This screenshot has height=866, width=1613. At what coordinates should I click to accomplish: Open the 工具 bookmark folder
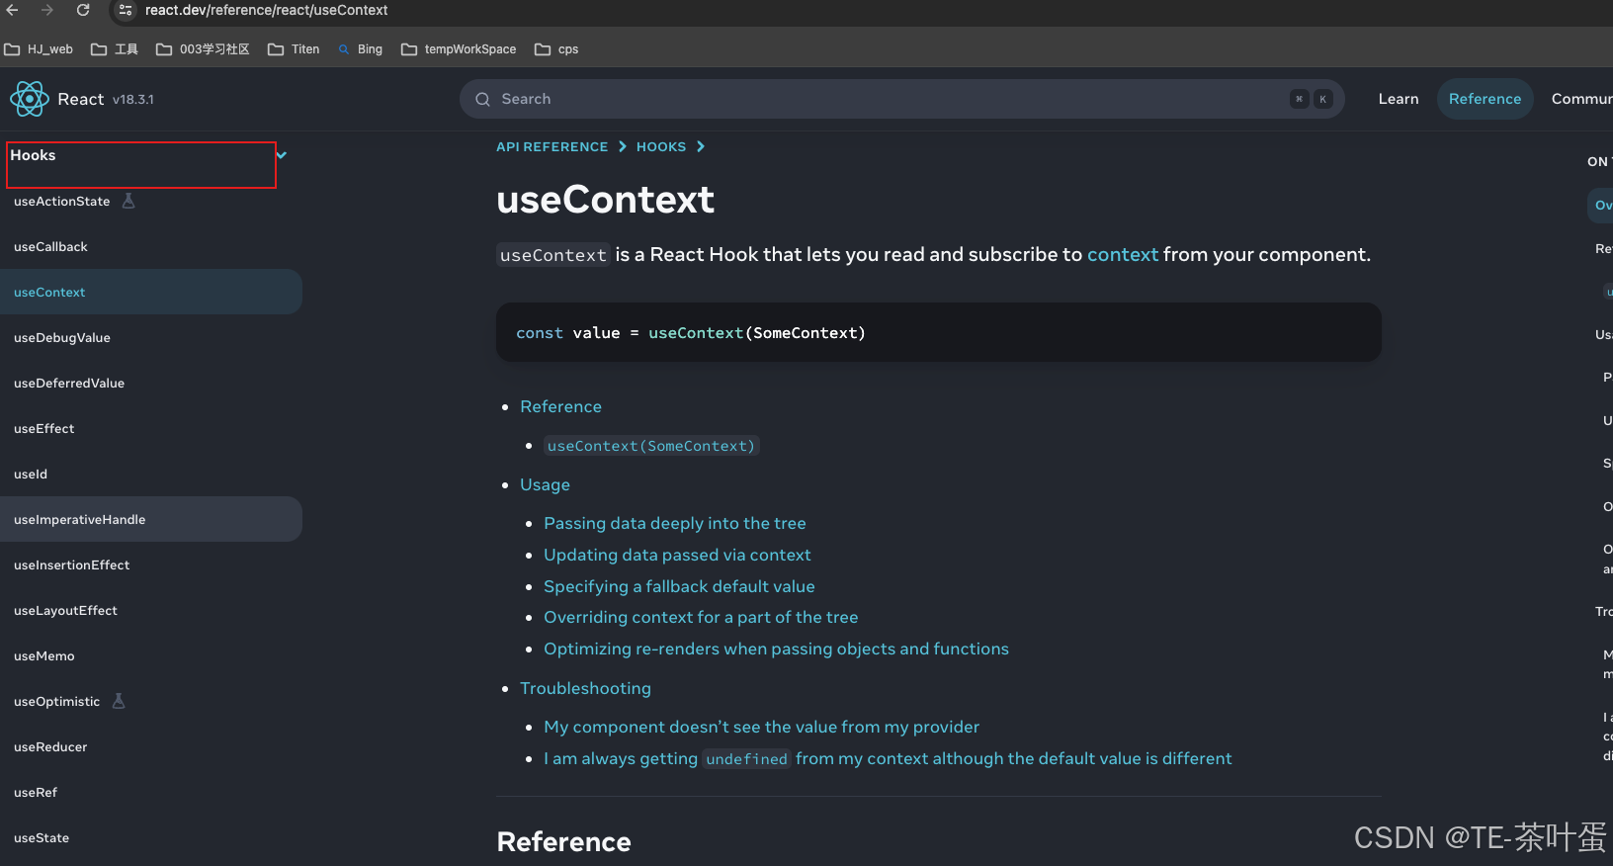[115, 49]
